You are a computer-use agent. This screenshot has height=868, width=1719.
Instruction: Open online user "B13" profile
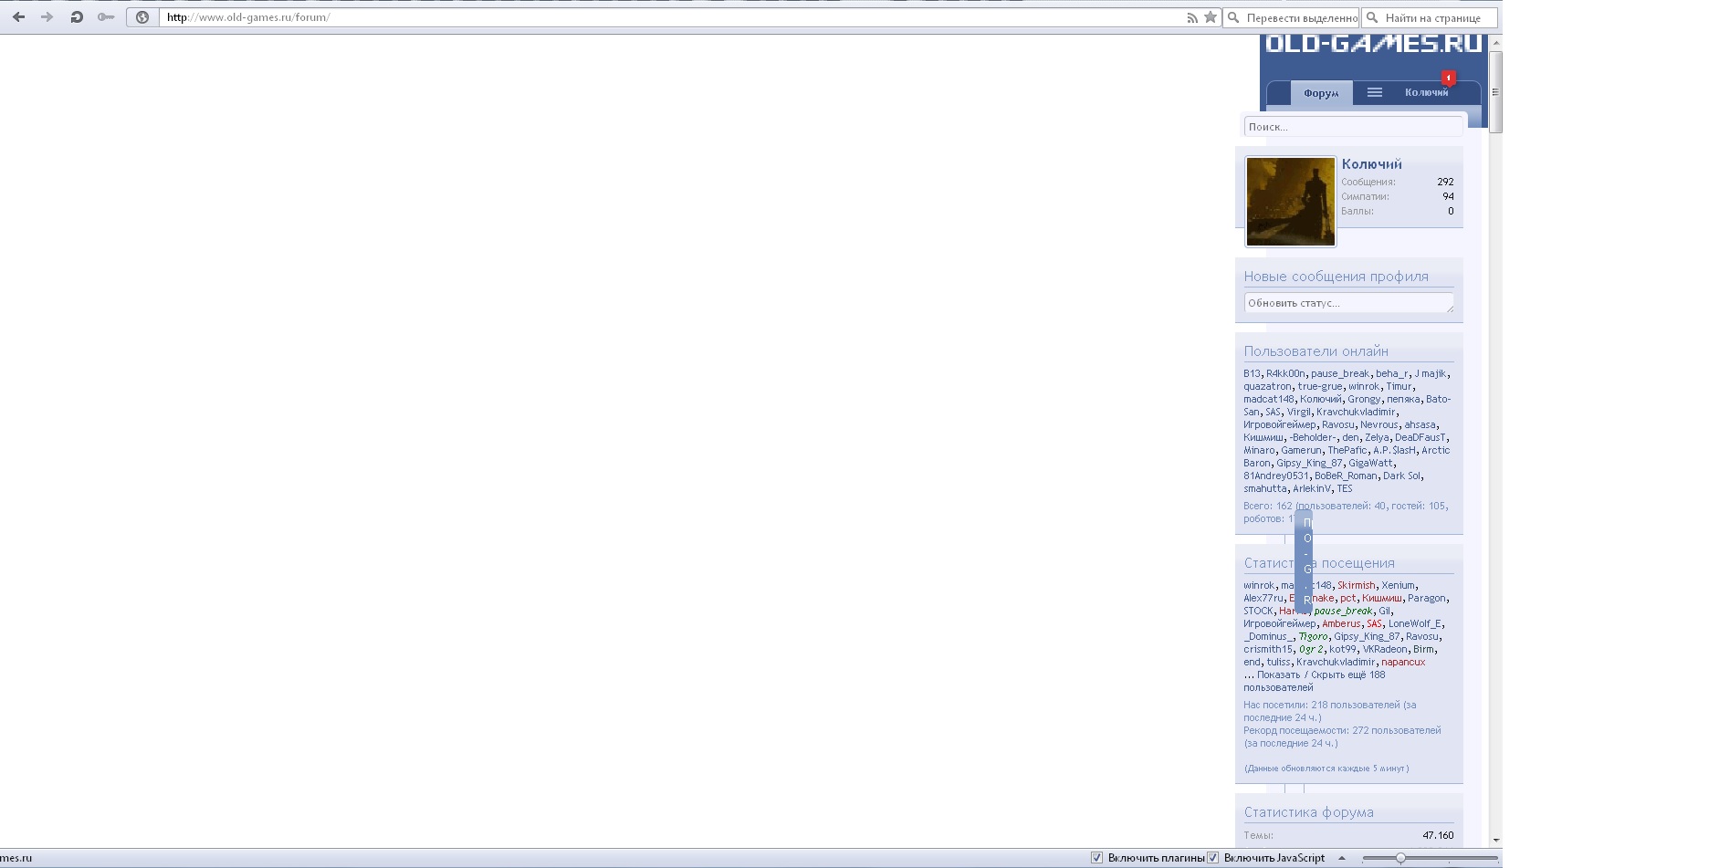pyautogui.click(x=1252, y=373)
